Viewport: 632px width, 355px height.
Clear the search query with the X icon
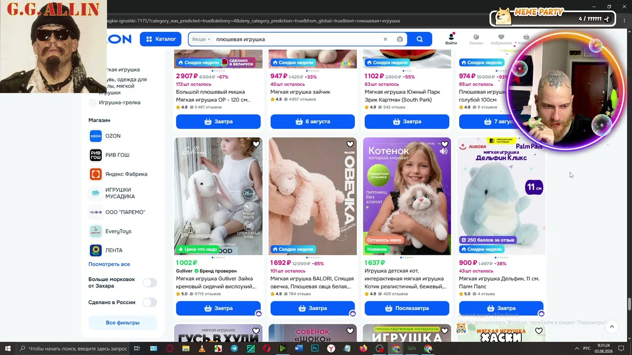(386, 39)
